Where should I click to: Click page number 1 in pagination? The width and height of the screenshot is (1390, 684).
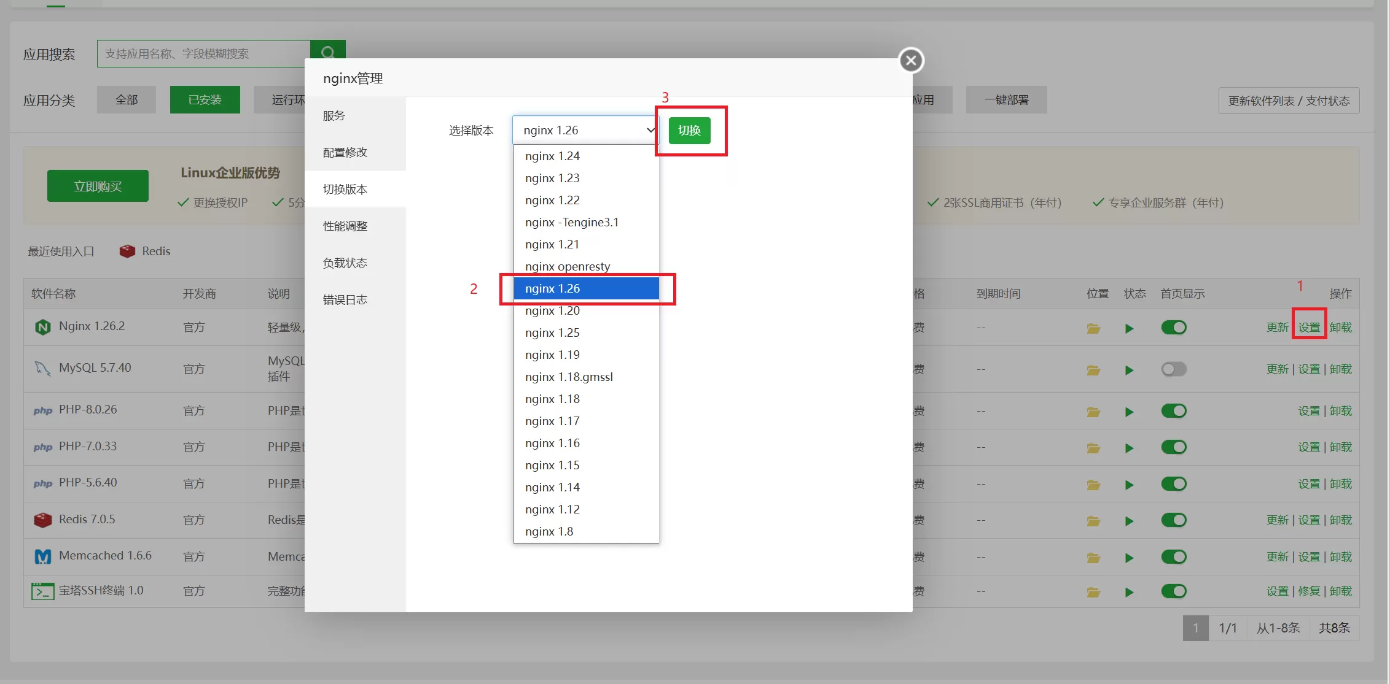point(1195,628)
